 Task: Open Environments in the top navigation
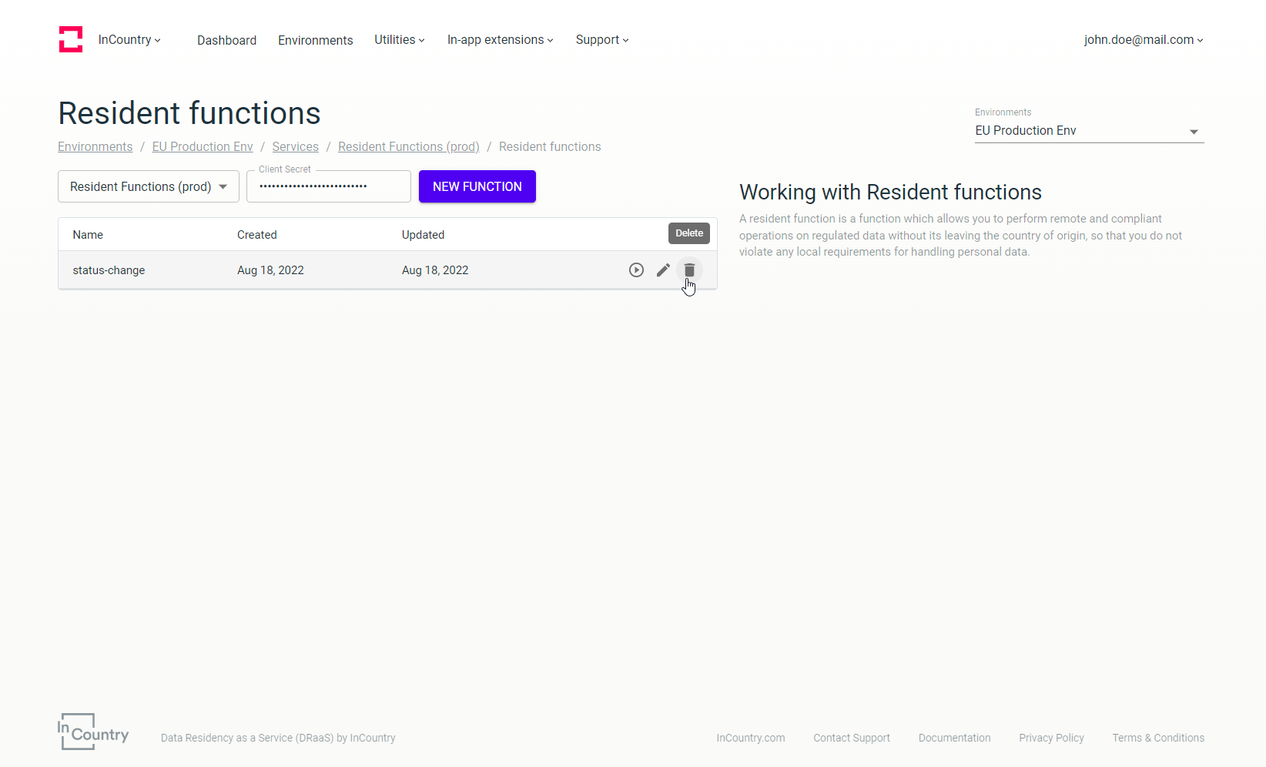click(315, 40)
